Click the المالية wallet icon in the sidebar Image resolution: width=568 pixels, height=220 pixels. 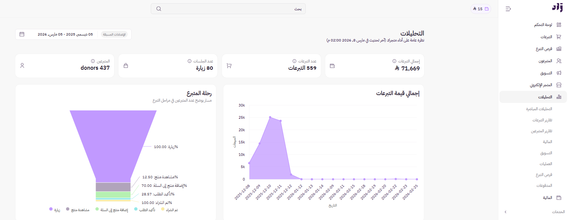point(559,198)
